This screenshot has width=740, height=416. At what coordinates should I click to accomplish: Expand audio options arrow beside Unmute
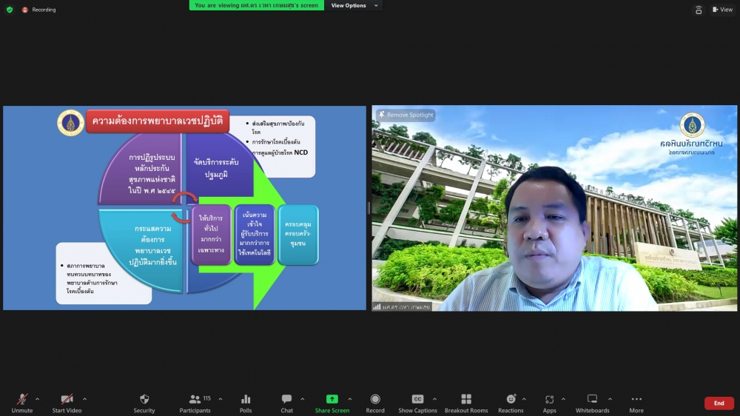(37, 399)
